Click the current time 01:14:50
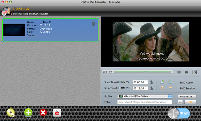 pos(107,72)
